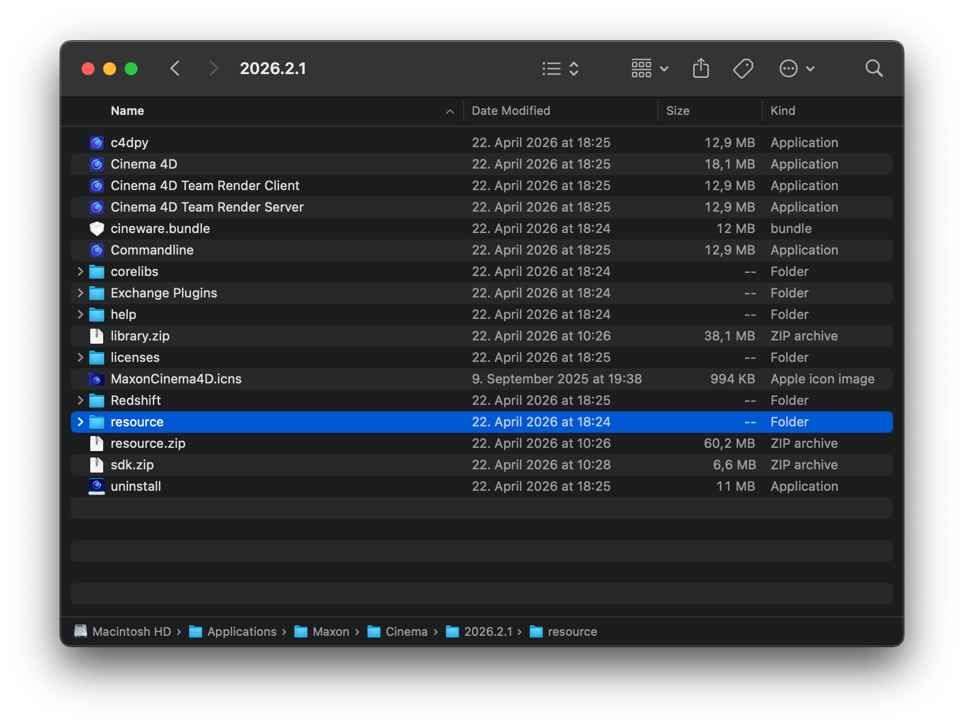Viewport: 964px width, 726px height.
Task: Sort by the Size column header
Action: [x=678, y=111]
